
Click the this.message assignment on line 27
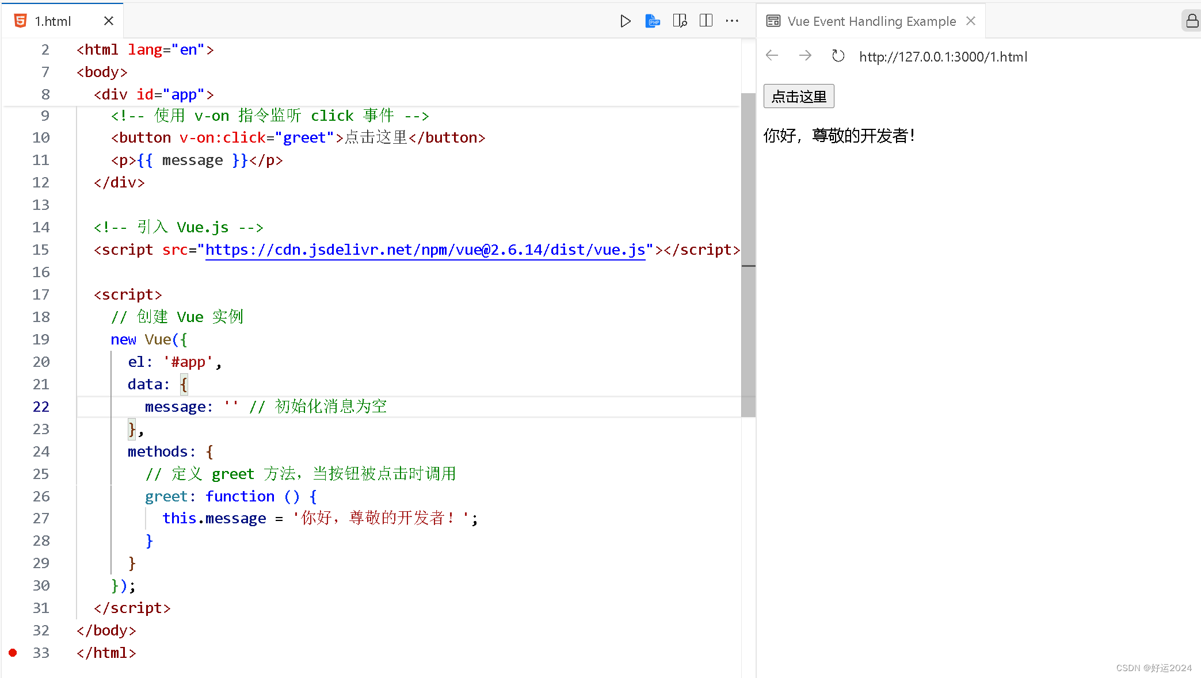pyautogui.click(x=320, y=518)
